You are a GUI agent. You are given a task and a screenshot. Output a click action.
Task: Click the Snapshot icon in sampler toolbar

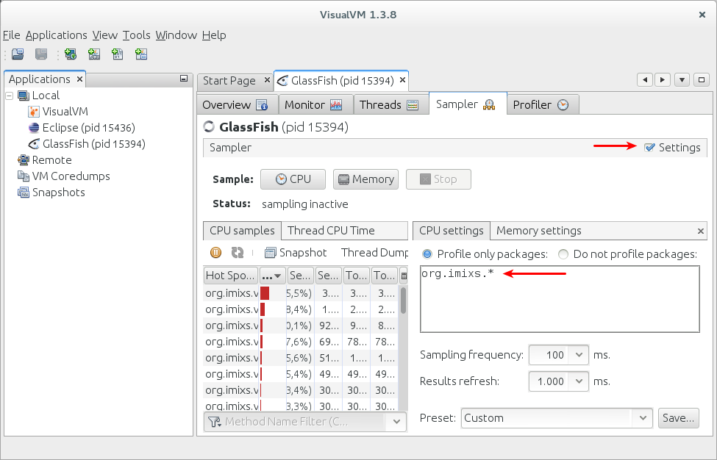pos(271,253)
